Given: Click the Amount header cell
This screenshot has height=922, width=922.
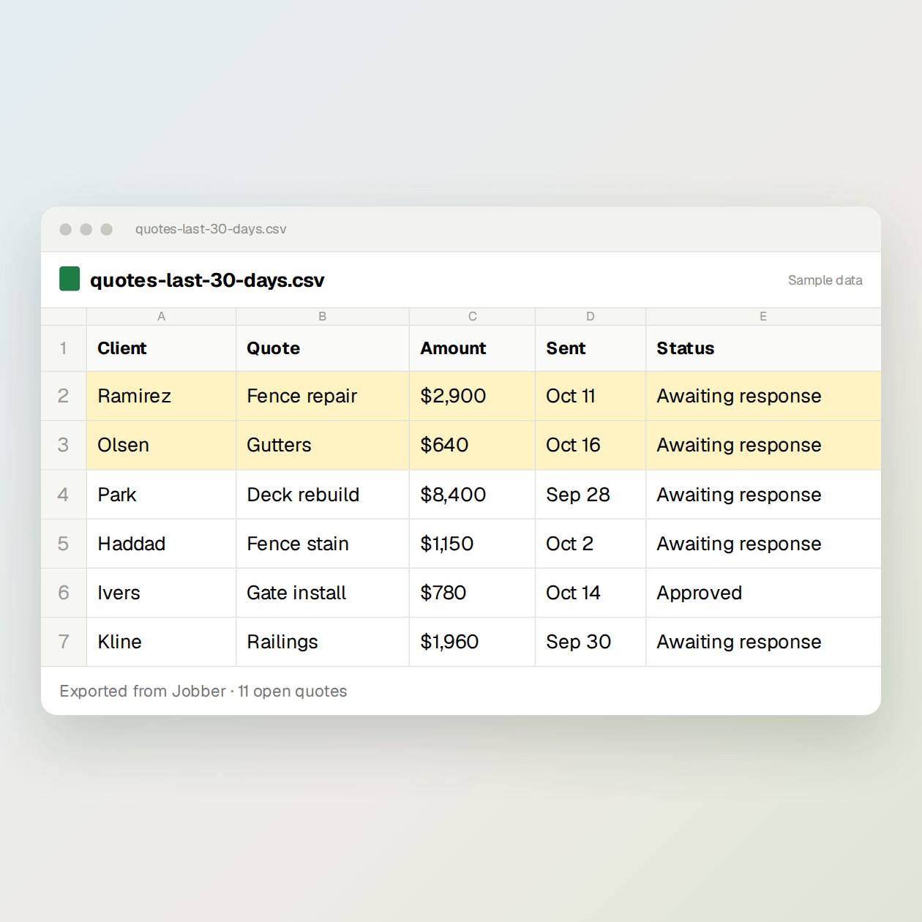Looking at the screenshot, I should tap(472, 348).
